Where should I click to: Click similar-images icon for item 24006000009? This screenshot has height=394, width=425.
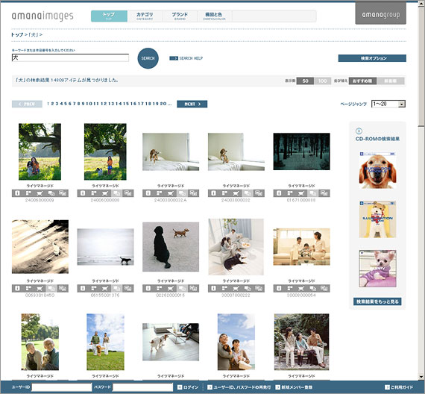pyautogui.click(x=29, y=193)
